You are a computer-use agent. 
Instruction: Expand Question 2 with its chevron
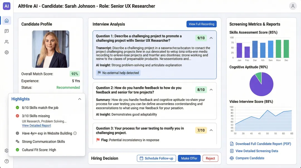(211, 89)
